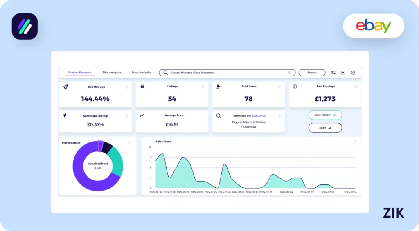Viewport: 419px width, 231px height.
Task: Click the info icon on the Sell through card
Action: point(126,87)
